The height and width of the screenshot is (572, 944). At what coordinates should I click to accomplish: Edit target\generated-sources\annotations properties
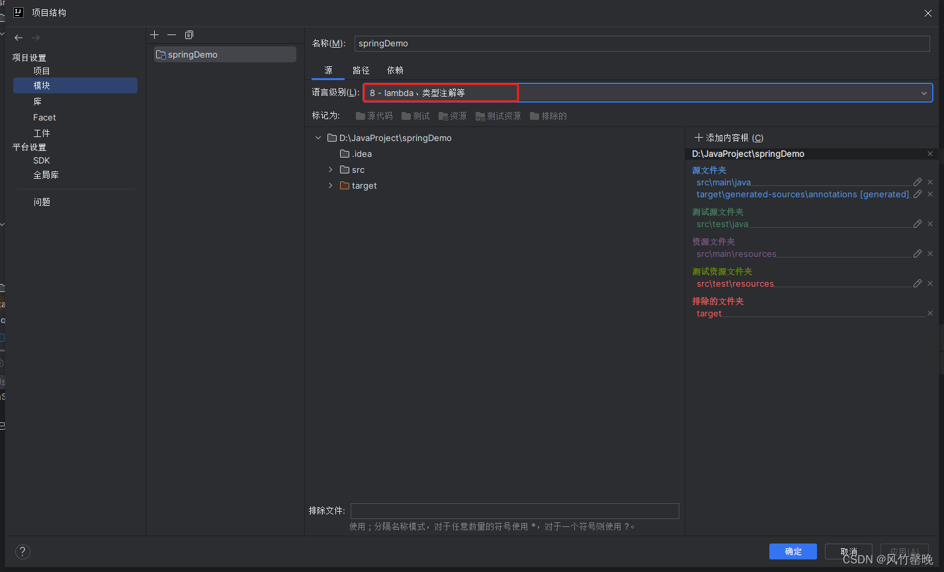[x=918, y=194]
